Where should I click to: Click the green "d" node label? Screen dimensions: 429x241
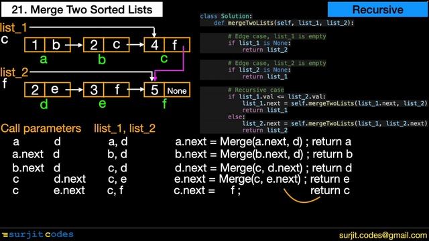tap(44, 104)
